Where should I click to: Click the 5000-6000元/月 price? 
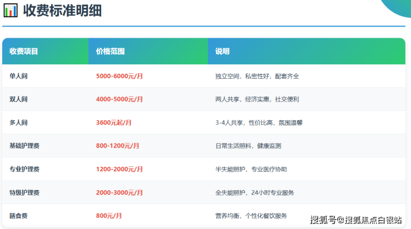tap(119, 76)
